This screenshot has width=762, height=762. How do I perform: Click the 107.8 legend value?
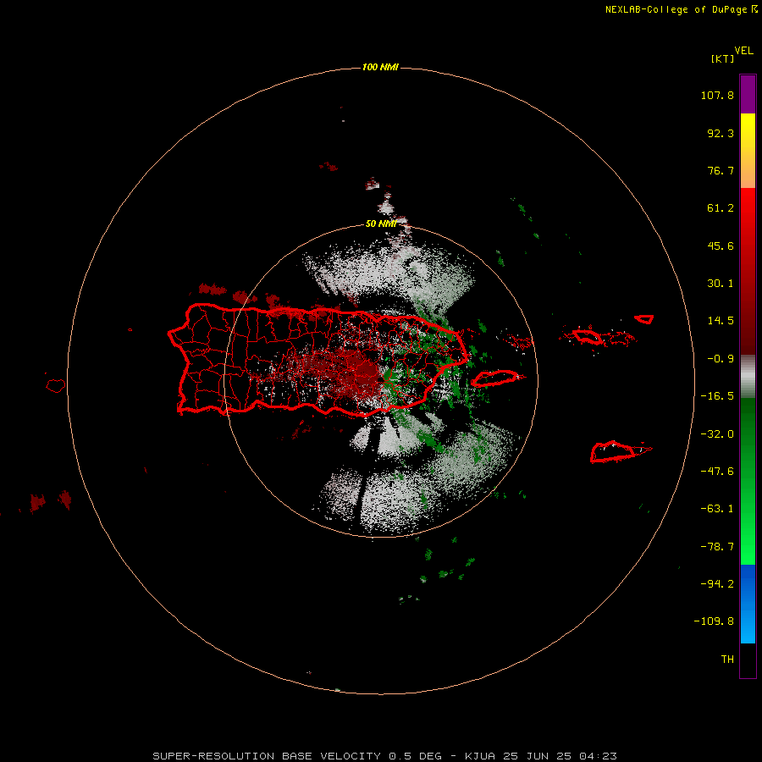(717, 95)
